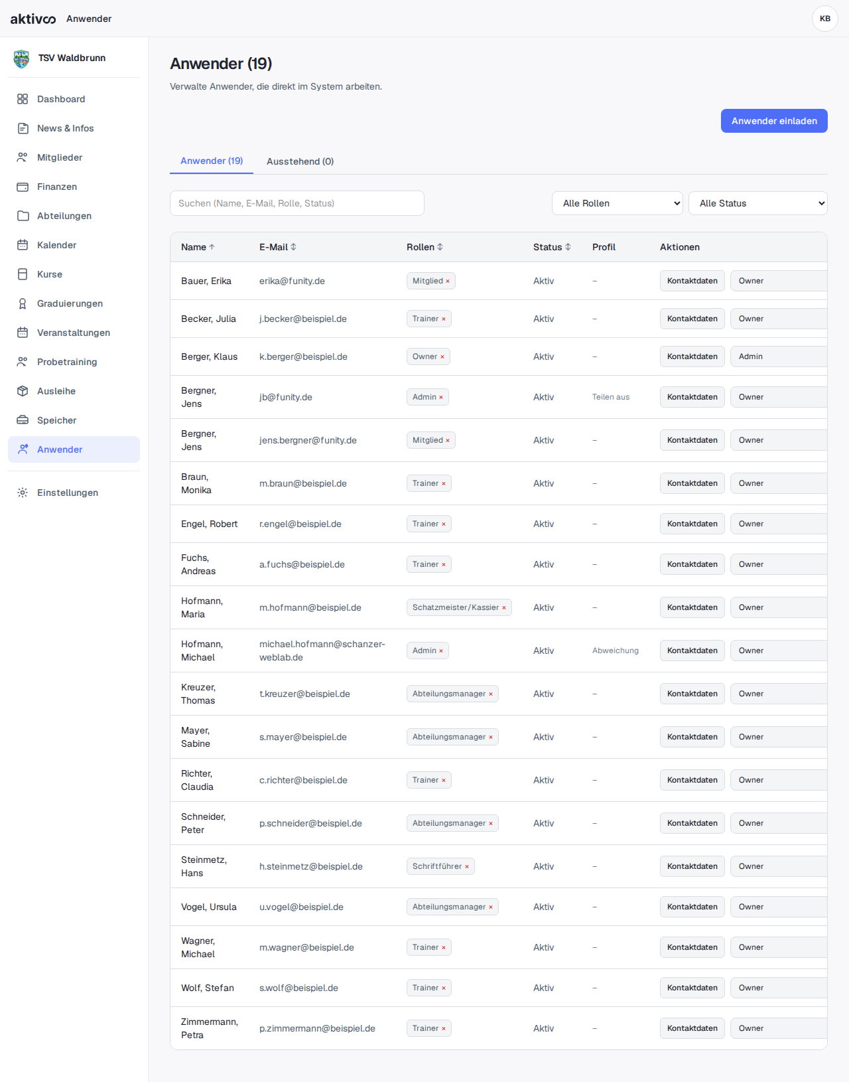Open Graduierungen section
The width and height of the screenshot is (849, 1082).
coord(74,303)
